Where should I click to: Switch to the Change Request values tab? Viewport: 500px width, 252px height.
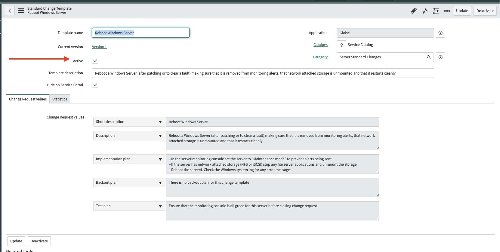[x=28, y=99]
